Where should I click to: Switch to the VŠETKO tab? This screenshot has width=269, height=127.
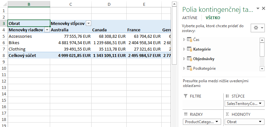[x=213, y=18]
